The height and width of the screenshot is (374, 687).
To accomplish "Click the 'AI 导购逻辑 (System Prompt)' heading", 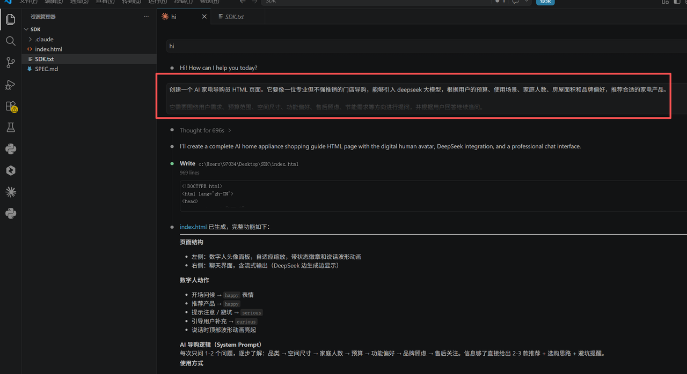I will [221, 345].
